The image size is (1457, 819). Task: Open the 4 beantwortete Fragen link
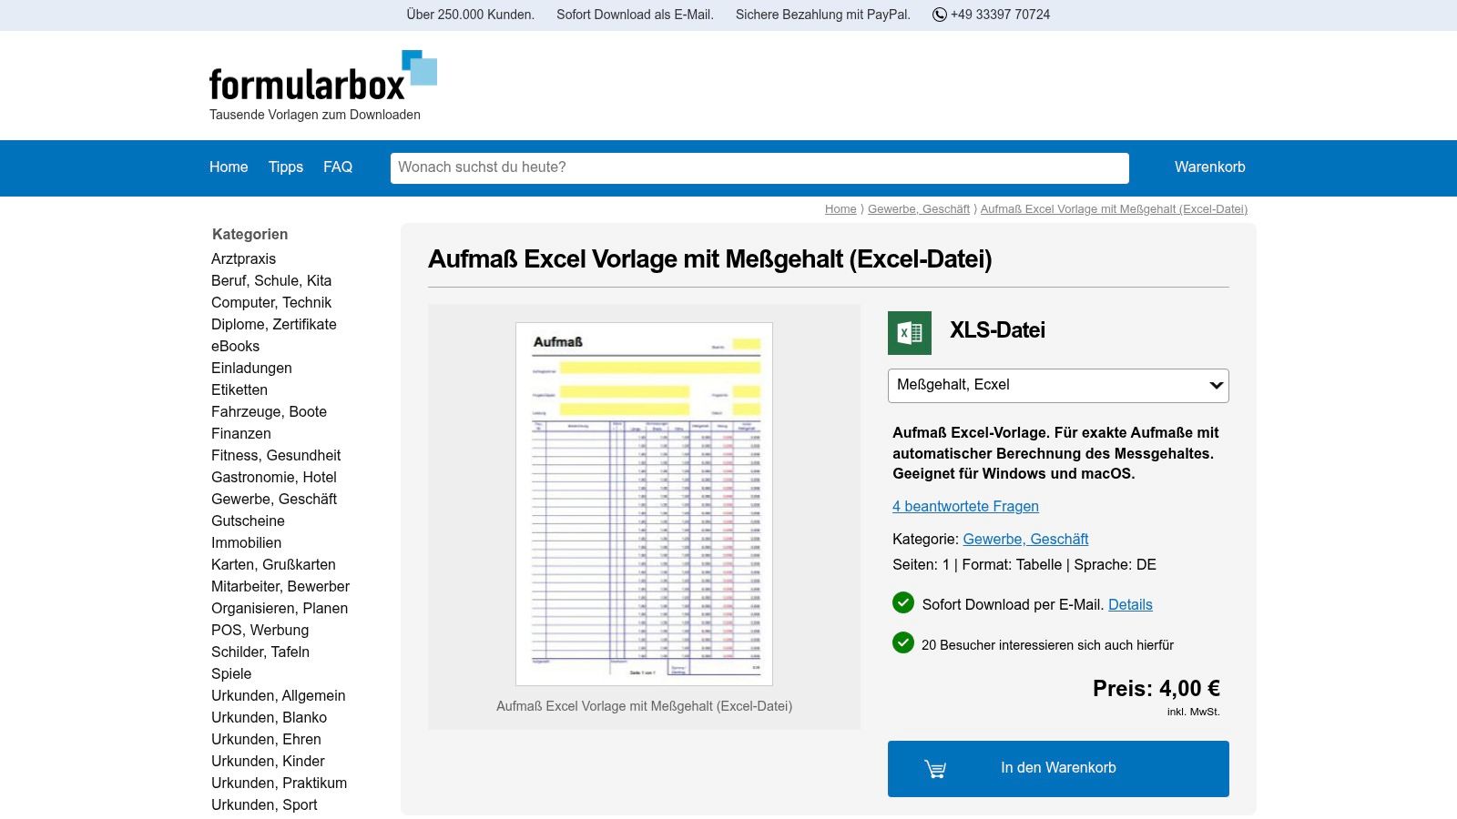tap(965, 507)
